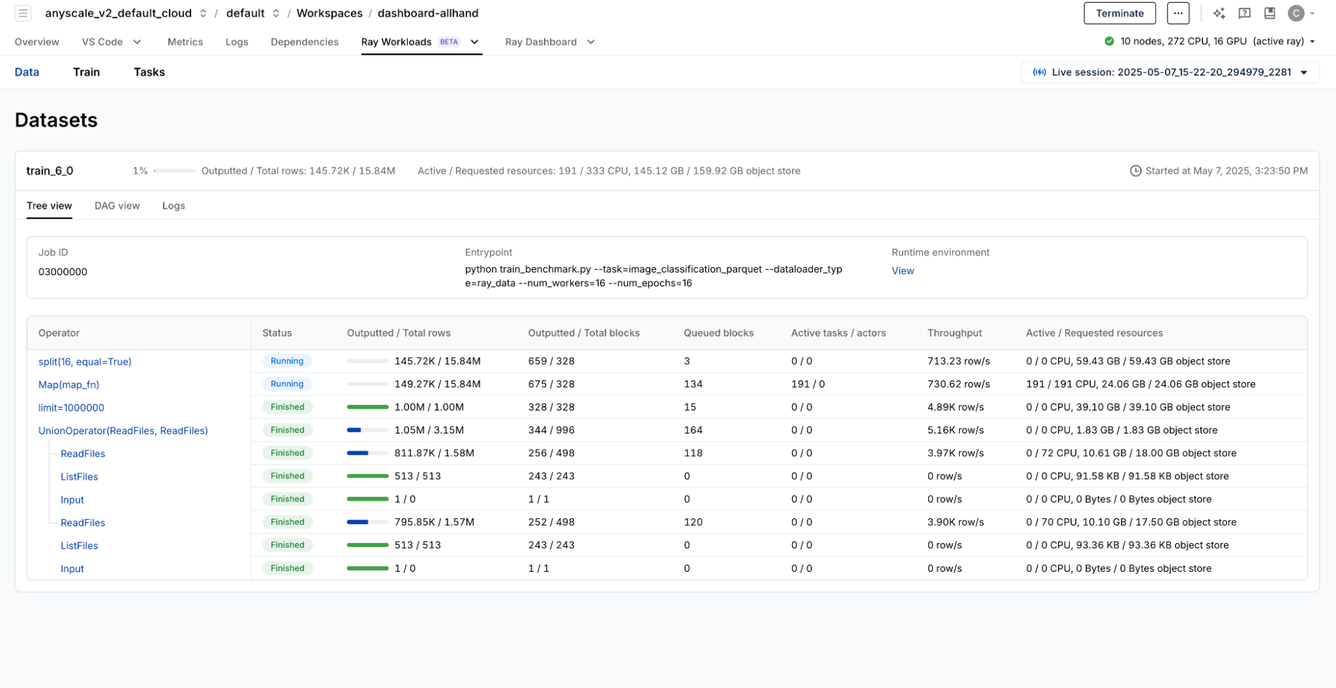
Task: Open the Runtime environment View link
Action: point(902,271)
